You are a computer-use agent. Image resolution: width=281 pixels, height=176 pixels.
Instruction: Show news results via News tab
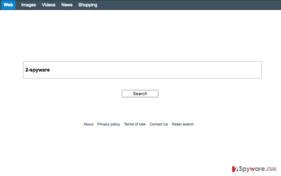tap(67, 5)
